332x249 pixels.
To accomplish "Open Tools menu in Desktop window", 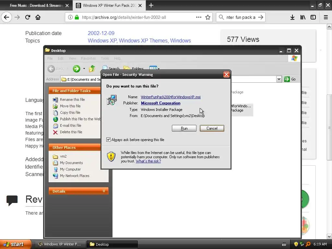I will click(x=105, y=58).
